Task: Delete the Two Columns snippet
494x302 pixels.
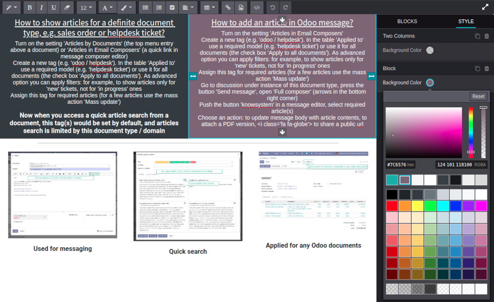Action: click(x=487, y=36)
